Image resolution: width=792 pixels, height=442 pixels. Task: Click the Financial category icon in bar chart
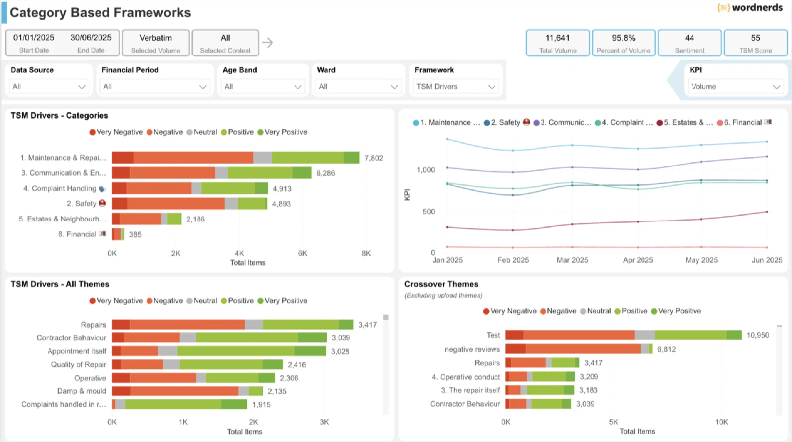[x=102, y=234]
